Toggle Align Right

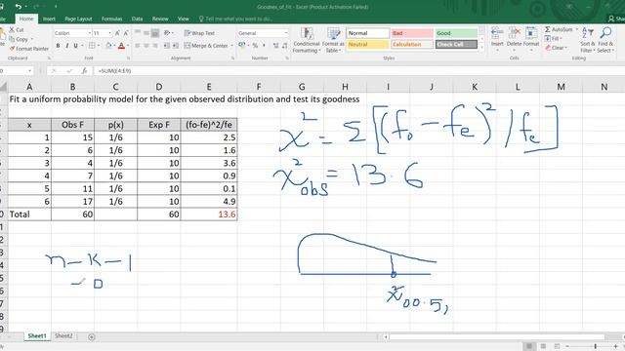155,46
